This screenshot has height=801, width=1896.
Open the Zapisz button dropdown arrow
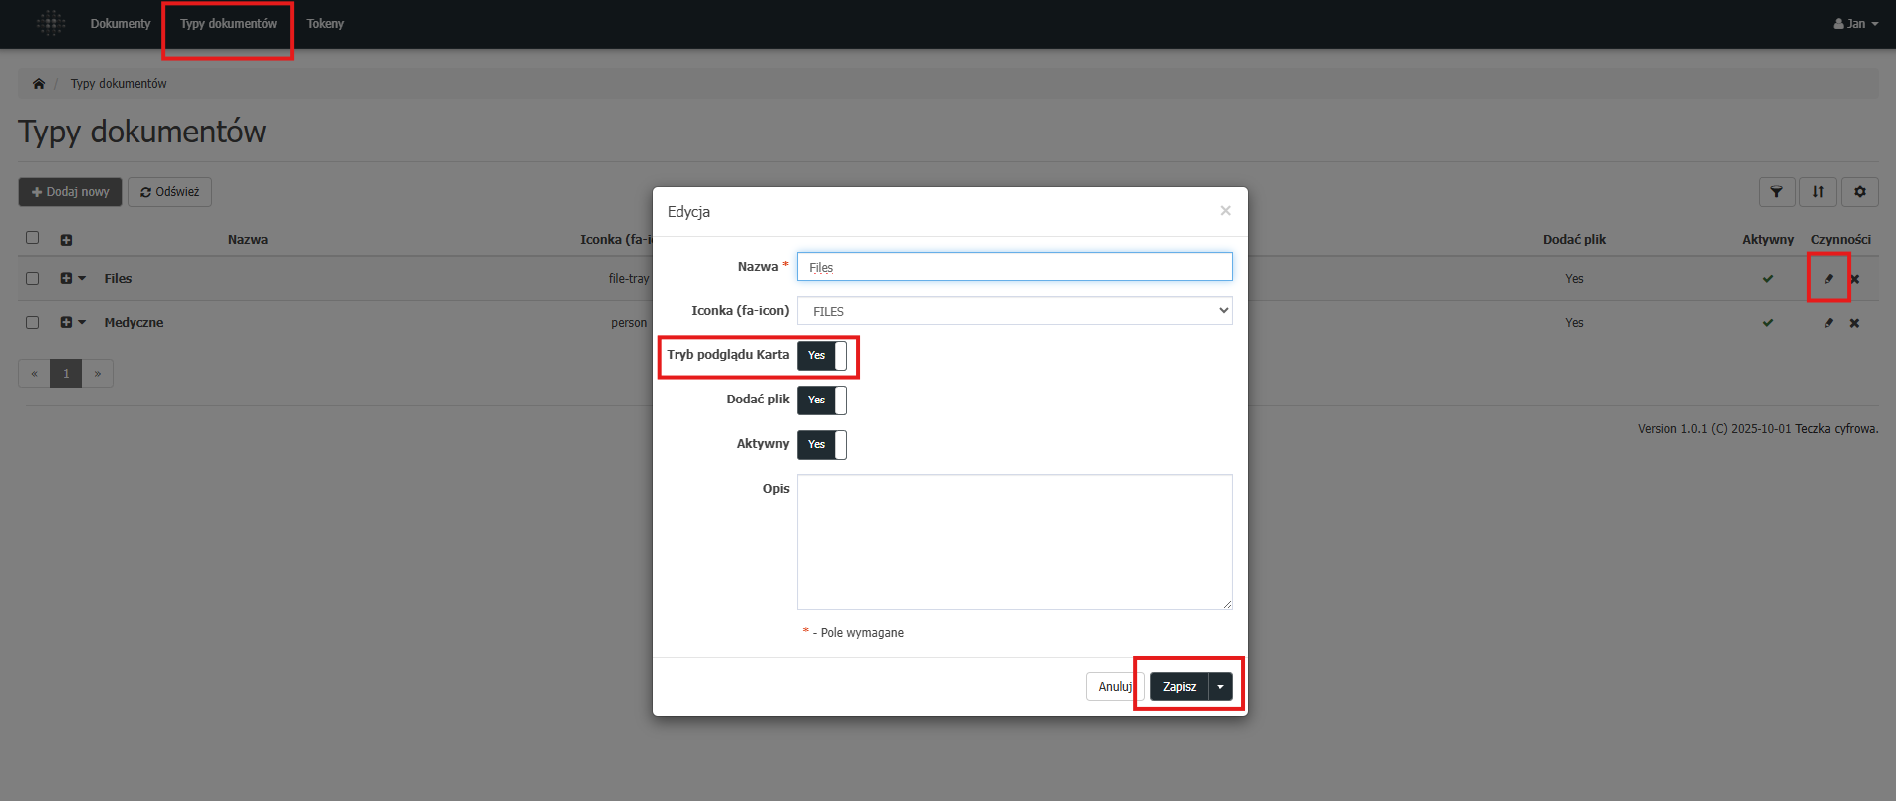click(x=1220, y=687)
